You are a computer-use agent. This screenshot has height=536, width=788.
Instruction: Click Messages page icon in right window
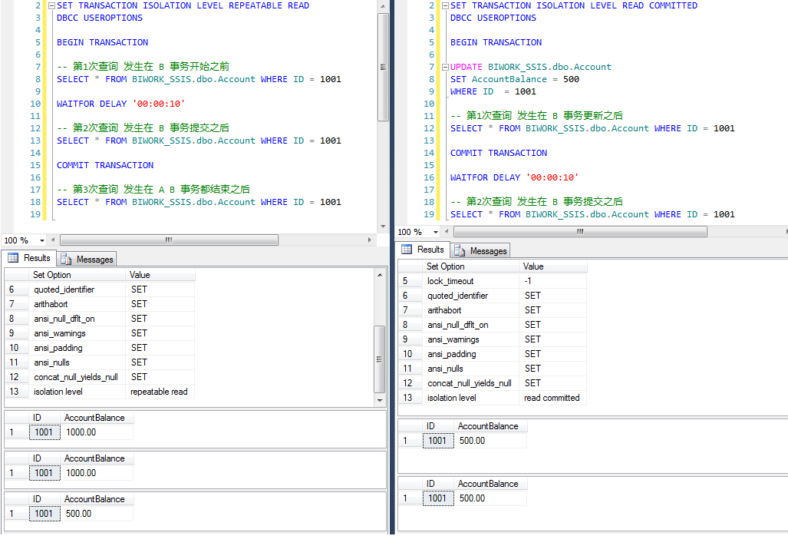click(460, 250)
